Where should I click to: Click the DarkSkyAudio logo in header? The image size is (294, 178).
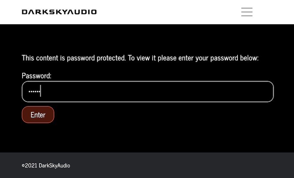click(x=59, y=12)
